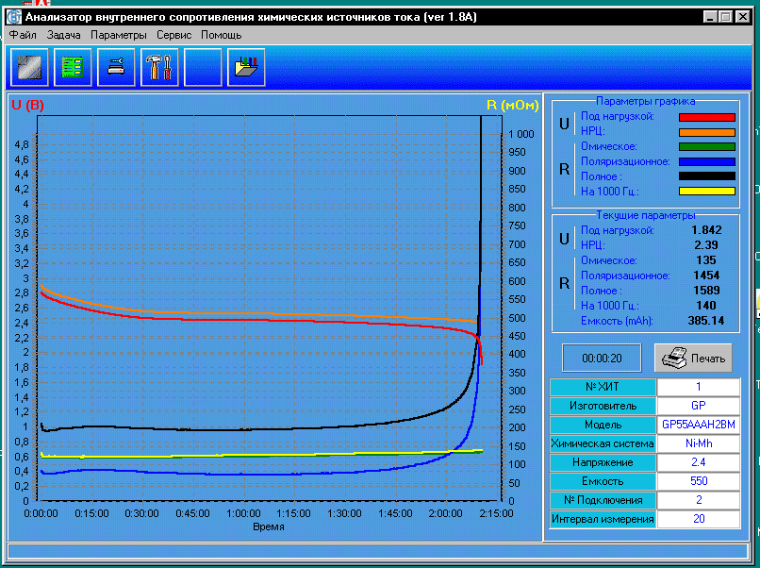The width and height of the screenshot is (760, 568).
Task: Click the Химическая система label cell
Action: 603,443
